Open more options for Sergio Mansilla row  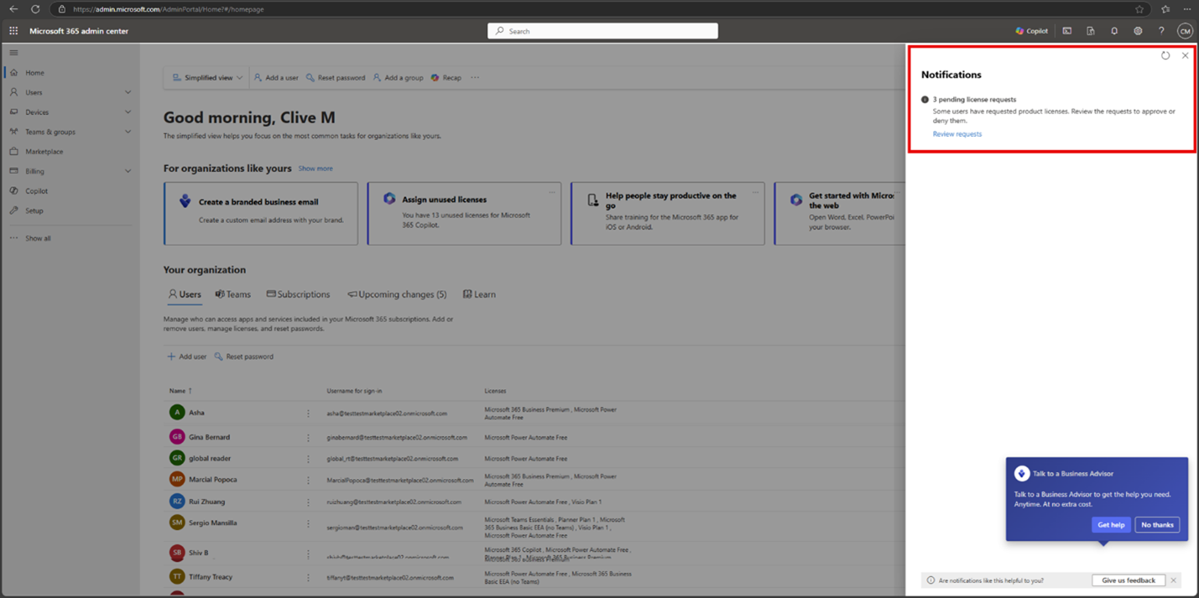coord(308,523)
